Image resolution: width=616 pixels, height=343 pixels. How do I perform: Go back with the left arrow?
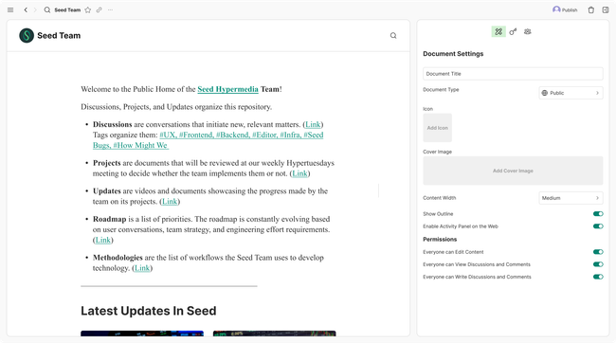click(26, 10)
